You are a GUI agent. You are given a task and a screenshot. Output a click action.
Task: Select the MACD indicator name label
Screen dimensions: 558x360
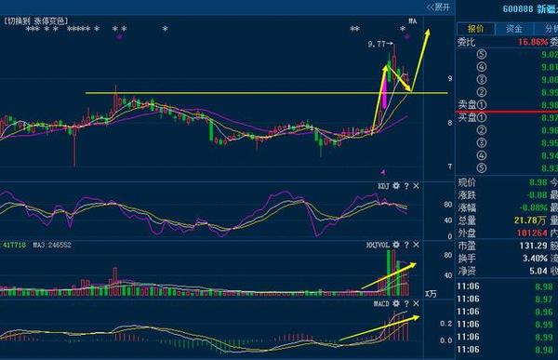(x=381, y=303)
